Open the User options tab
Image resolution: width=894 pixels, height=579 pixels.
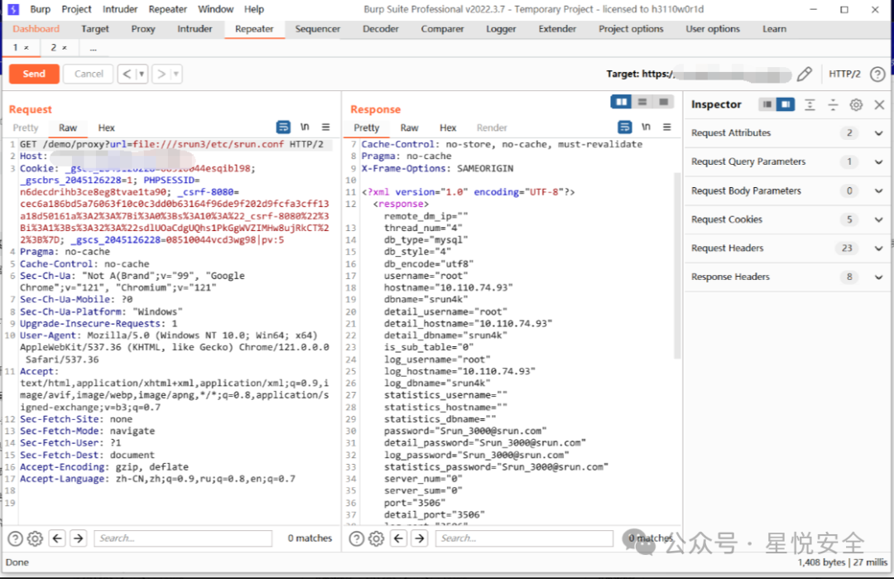pyautogui.click(x=713, y=28)
